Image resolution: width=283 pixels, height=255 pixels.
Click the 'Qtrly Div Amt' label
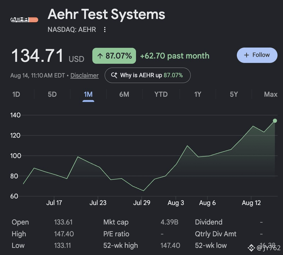215,234
